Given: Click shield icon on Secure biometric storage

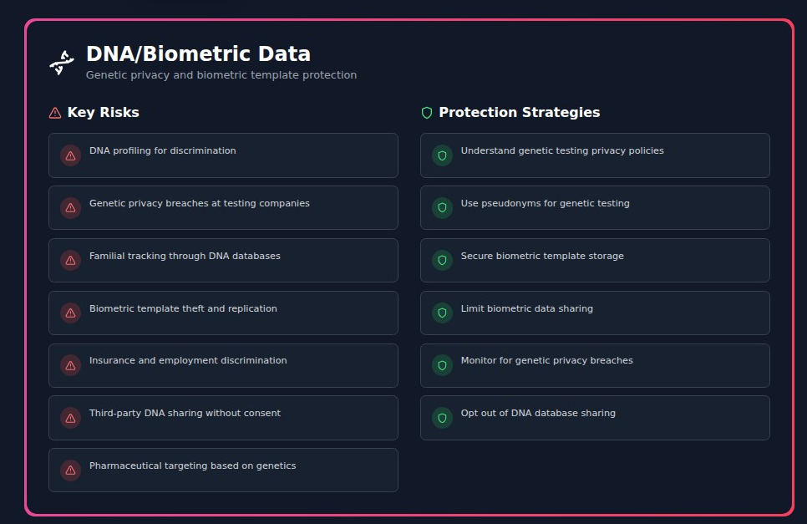Looking at the screenshot, I should coord(442,261).
